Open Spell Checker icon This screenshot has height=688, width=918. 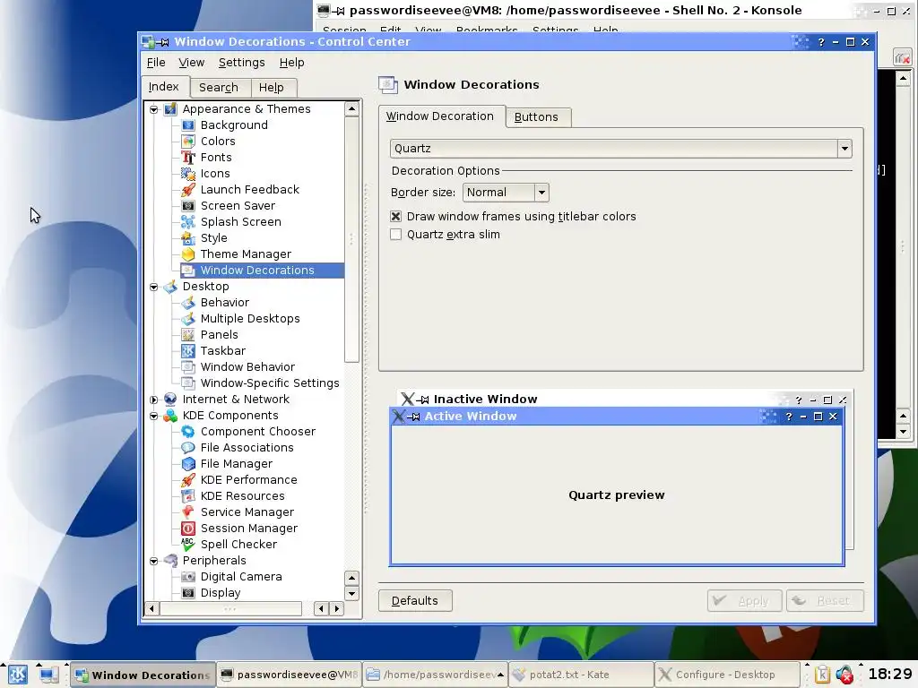[x=188, y=544]
